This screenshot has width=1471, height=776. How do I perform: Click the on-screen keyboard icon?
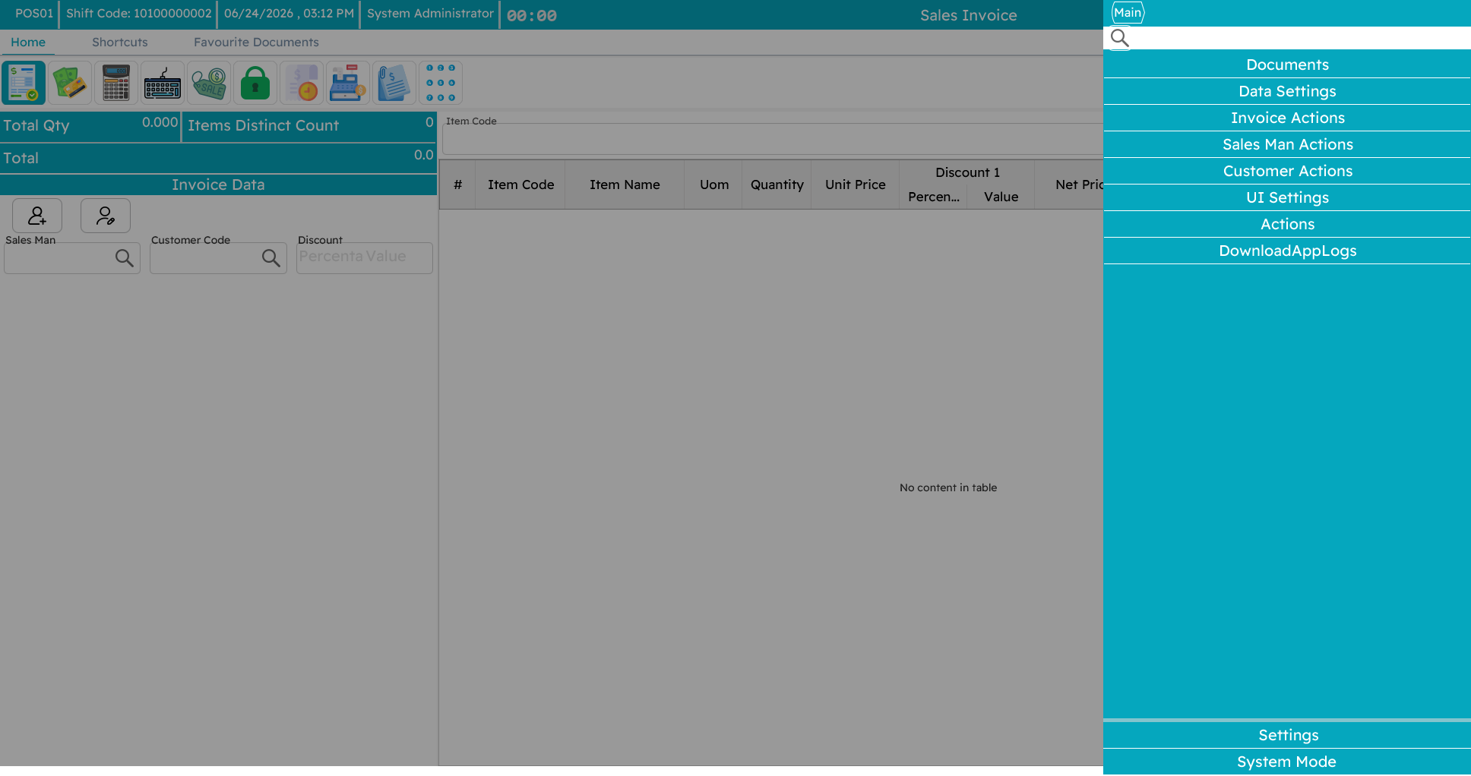click(163, 83)
